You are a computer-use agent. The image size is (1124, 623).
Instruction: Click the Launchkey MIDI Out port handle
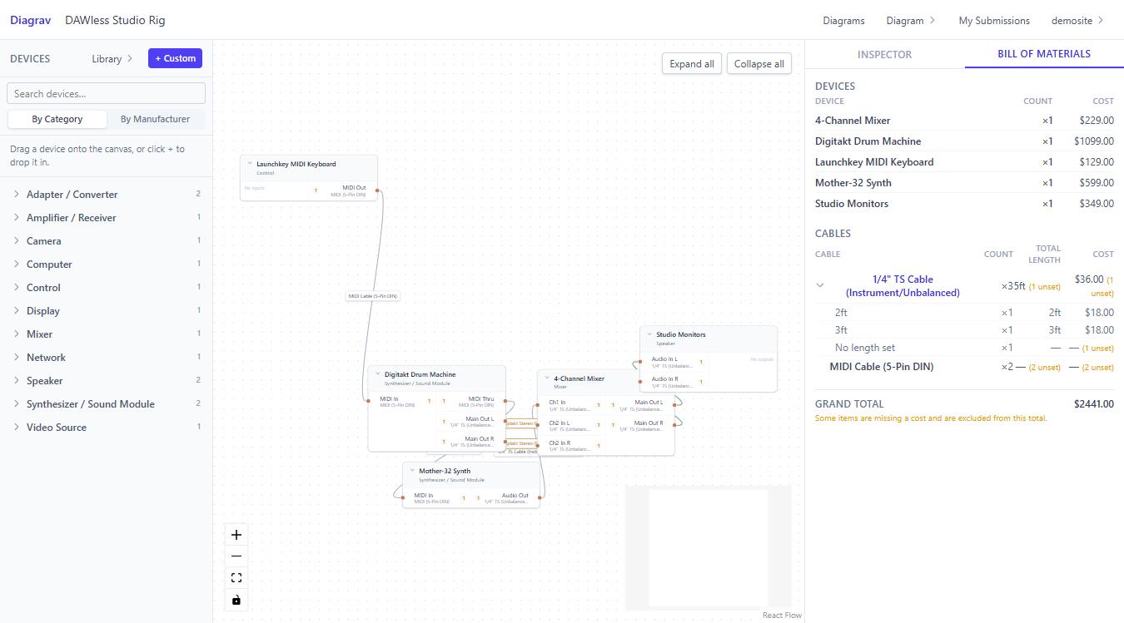377,190
